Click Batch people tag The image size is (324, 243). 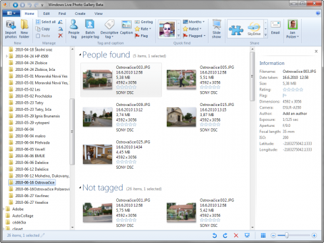(90, 29)
